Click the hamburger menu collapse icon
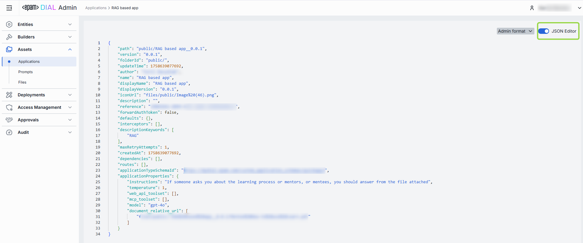 (x=9, y=8)
